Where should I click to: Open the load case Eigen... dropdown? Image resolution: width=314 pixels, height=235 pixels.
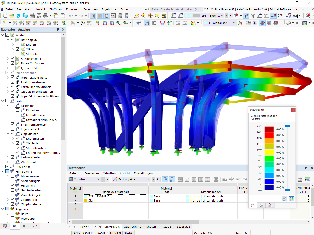click(x=222, y=16)
